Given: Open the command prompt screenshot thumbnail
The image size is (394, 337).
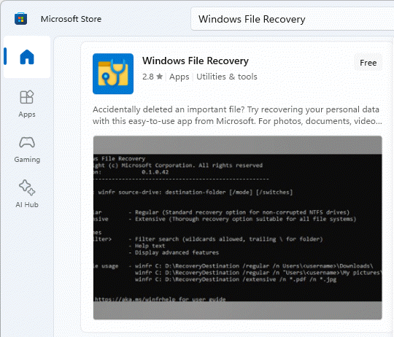Looking at the screenshot, I should 237,228.
